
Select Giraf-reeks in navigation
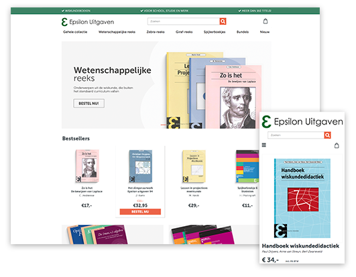[x=184, y=32]
